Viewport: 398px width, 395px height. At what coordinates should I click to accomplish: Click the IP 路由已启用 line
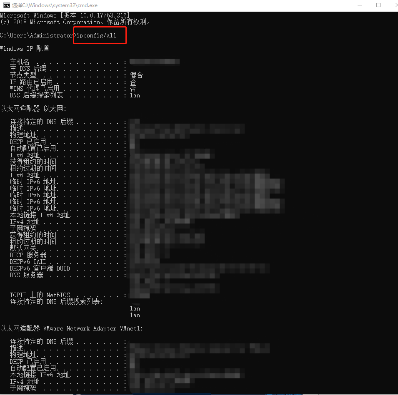tap(68, 82)
